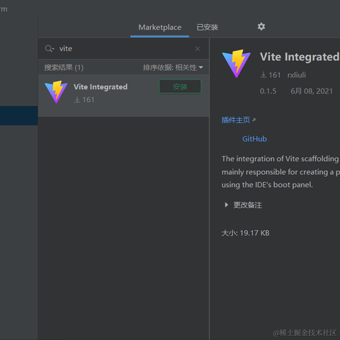
Task: Click the size text 大小: 19.17 KB
Action: [245, 233]
